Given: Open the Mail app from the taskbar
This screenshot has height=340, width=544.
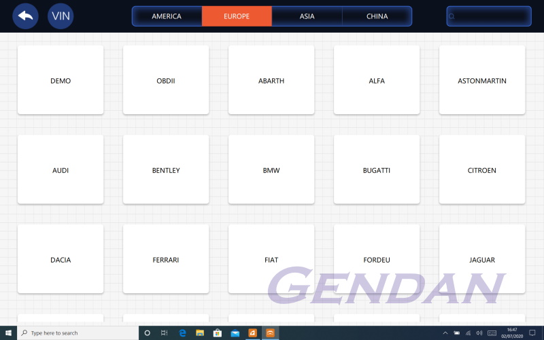Looking at the screenshot, I should tap(235, 333).
